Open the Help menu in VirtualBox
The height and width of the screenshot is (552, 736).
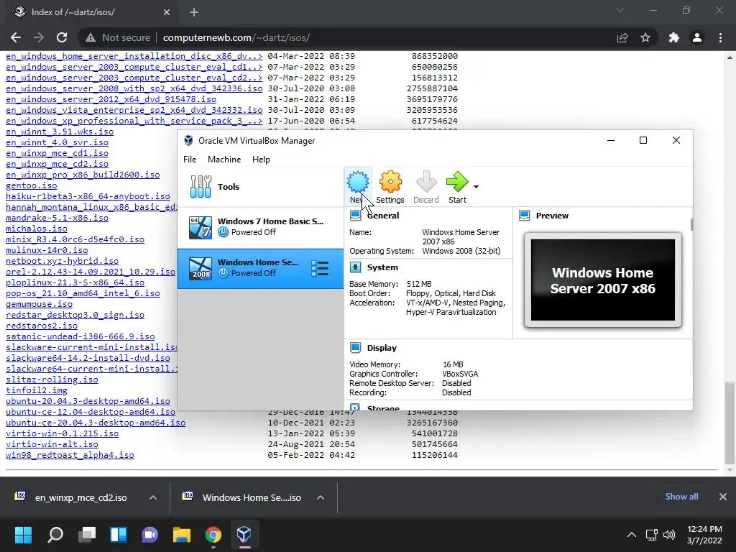pos(261,160)
